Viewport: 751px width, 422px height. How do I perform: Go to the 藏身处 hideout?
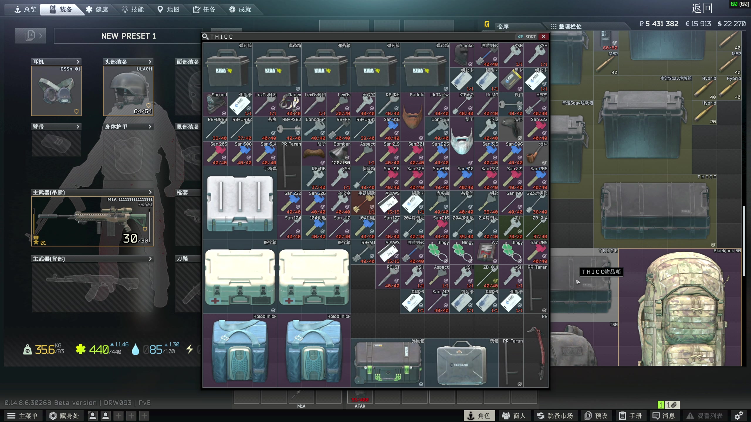pyautogui.click(x=64, y=416)
